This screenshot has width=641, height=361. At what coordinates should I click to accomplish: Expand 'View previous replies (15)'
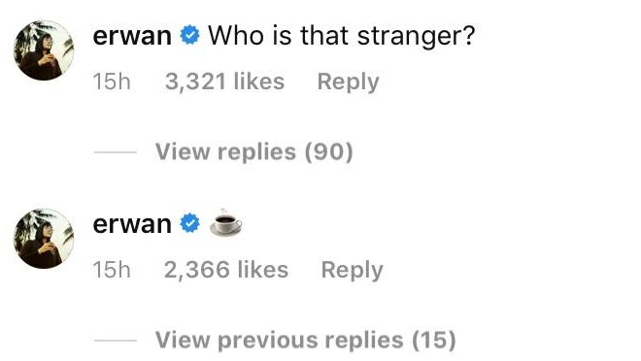[305, 341]
